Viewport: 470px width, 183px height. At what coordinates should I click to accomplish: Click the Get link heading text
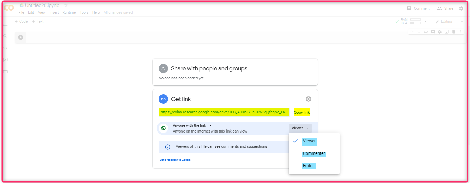[x=181, y=99]
